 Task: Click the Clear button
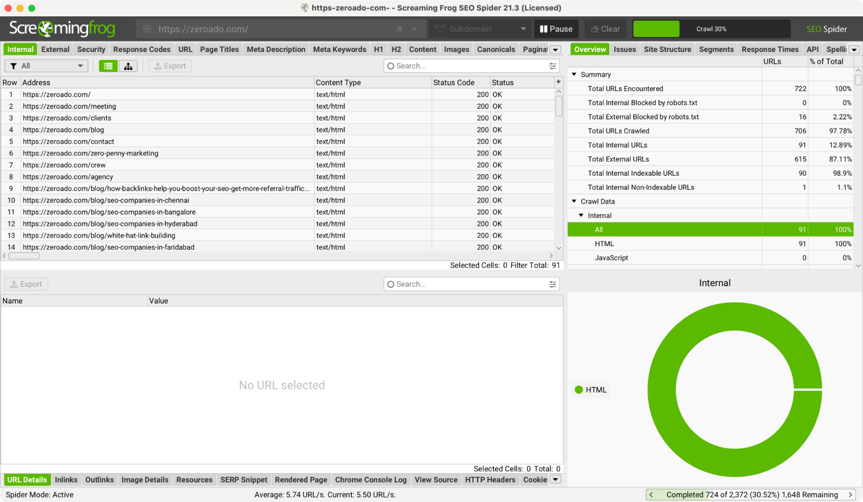tap(605, 29)
